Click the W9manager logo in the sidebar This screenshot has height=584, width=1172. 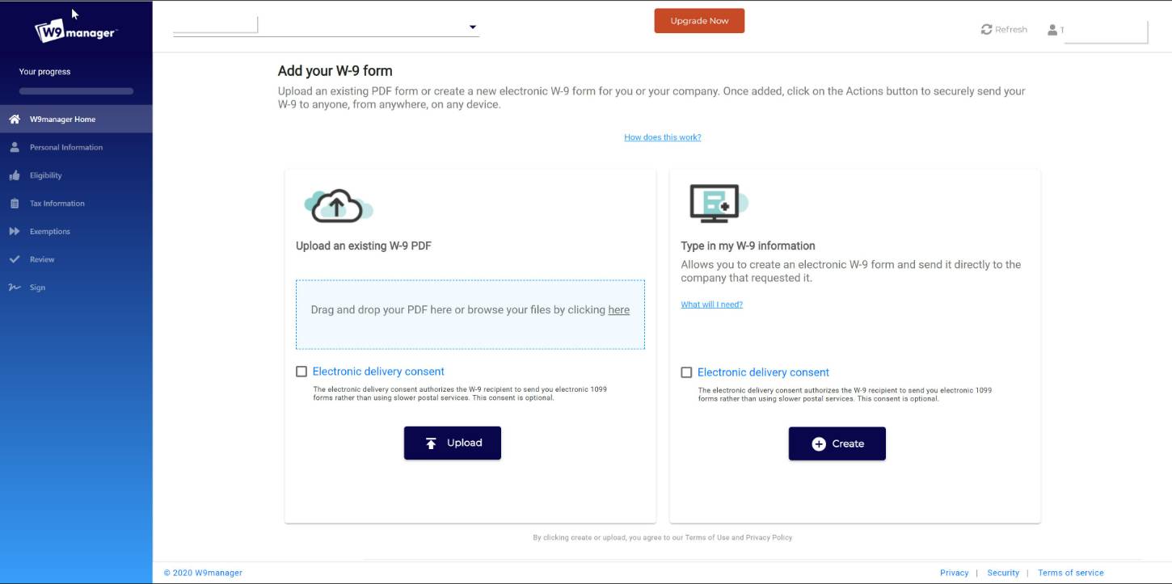[76, 32]
